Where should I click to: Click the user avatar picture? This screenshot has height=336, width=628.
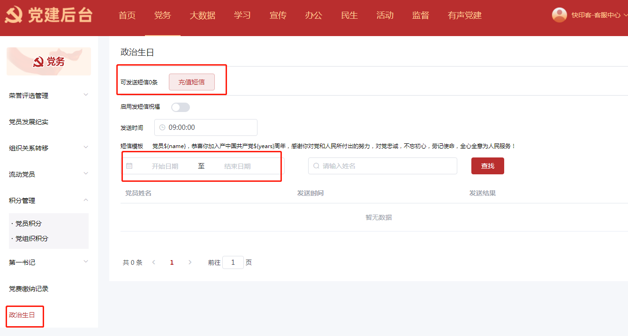pos(559,15)
